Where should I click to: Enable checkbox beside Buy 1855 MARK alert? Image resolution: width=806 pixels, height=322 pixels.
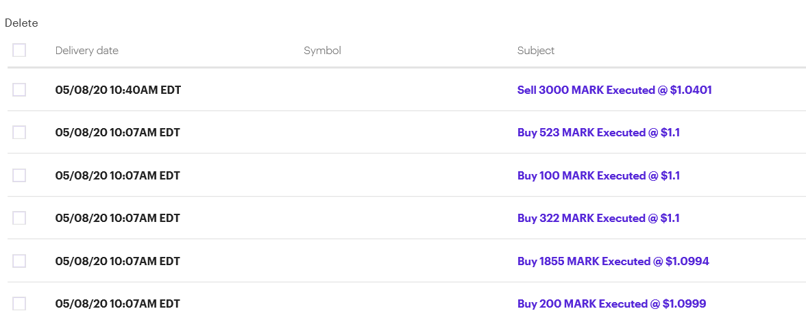[x=19, y=261]
